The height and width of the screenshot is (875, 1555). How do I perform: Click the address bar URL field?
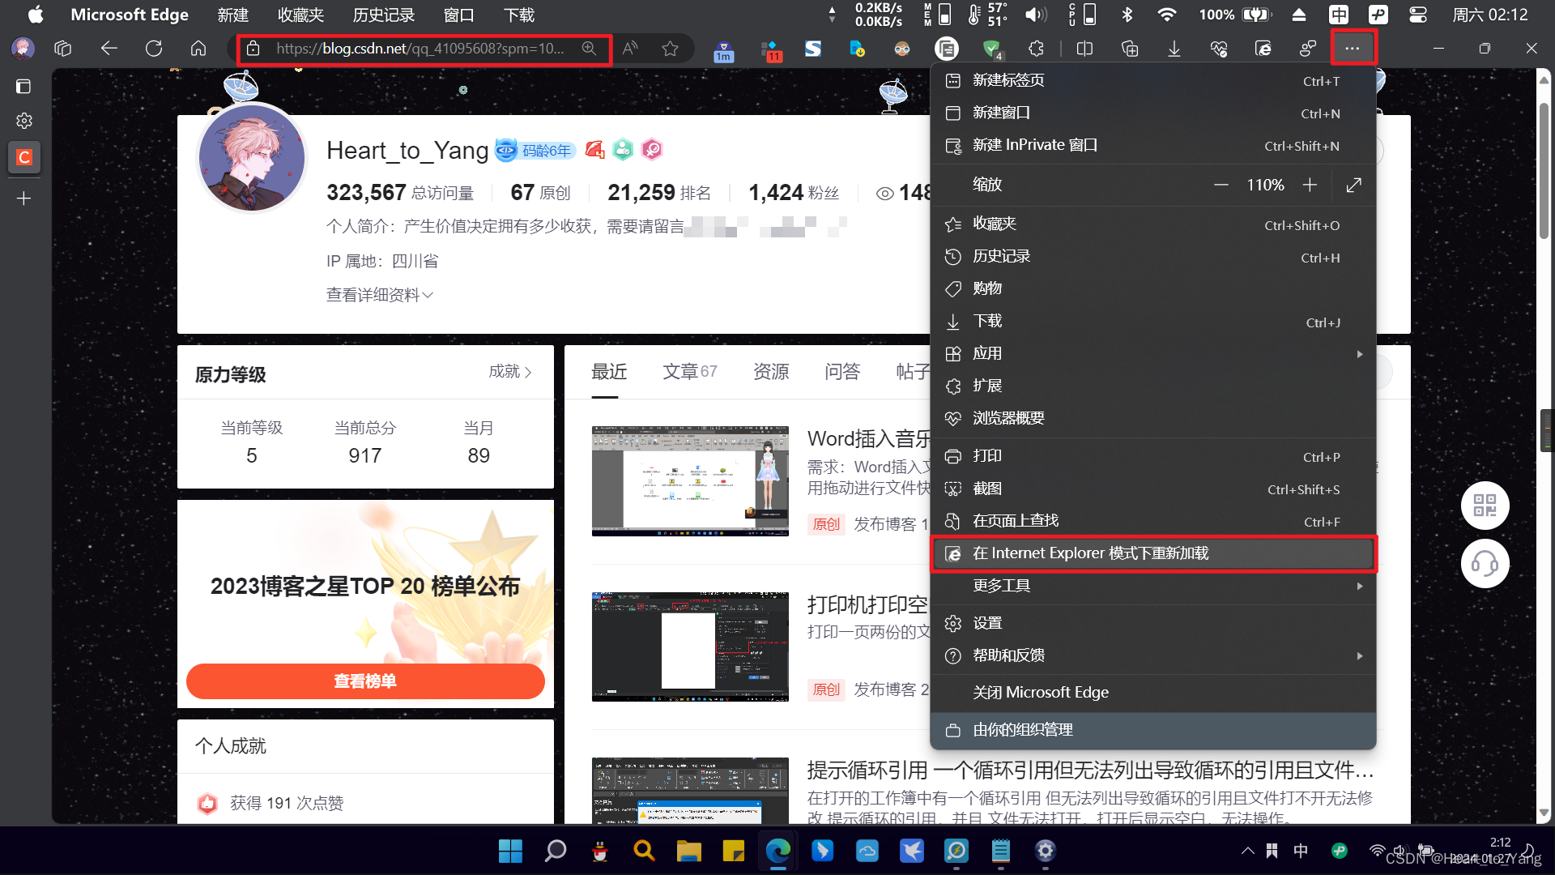tap(420, 49)
